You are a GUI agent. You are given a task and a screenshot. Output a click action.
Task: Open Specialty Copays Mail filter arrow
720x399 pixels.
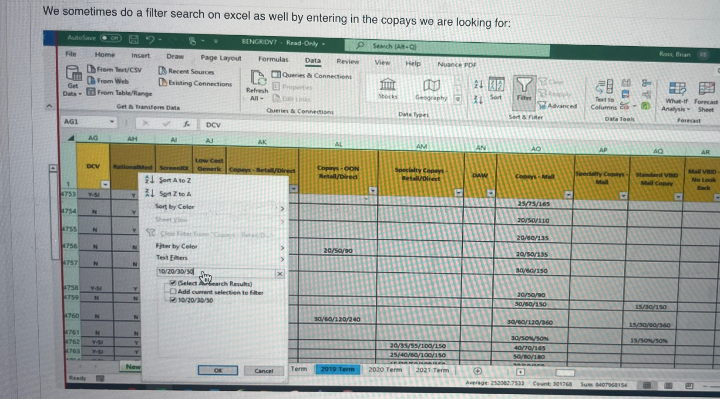click(623, 196)
